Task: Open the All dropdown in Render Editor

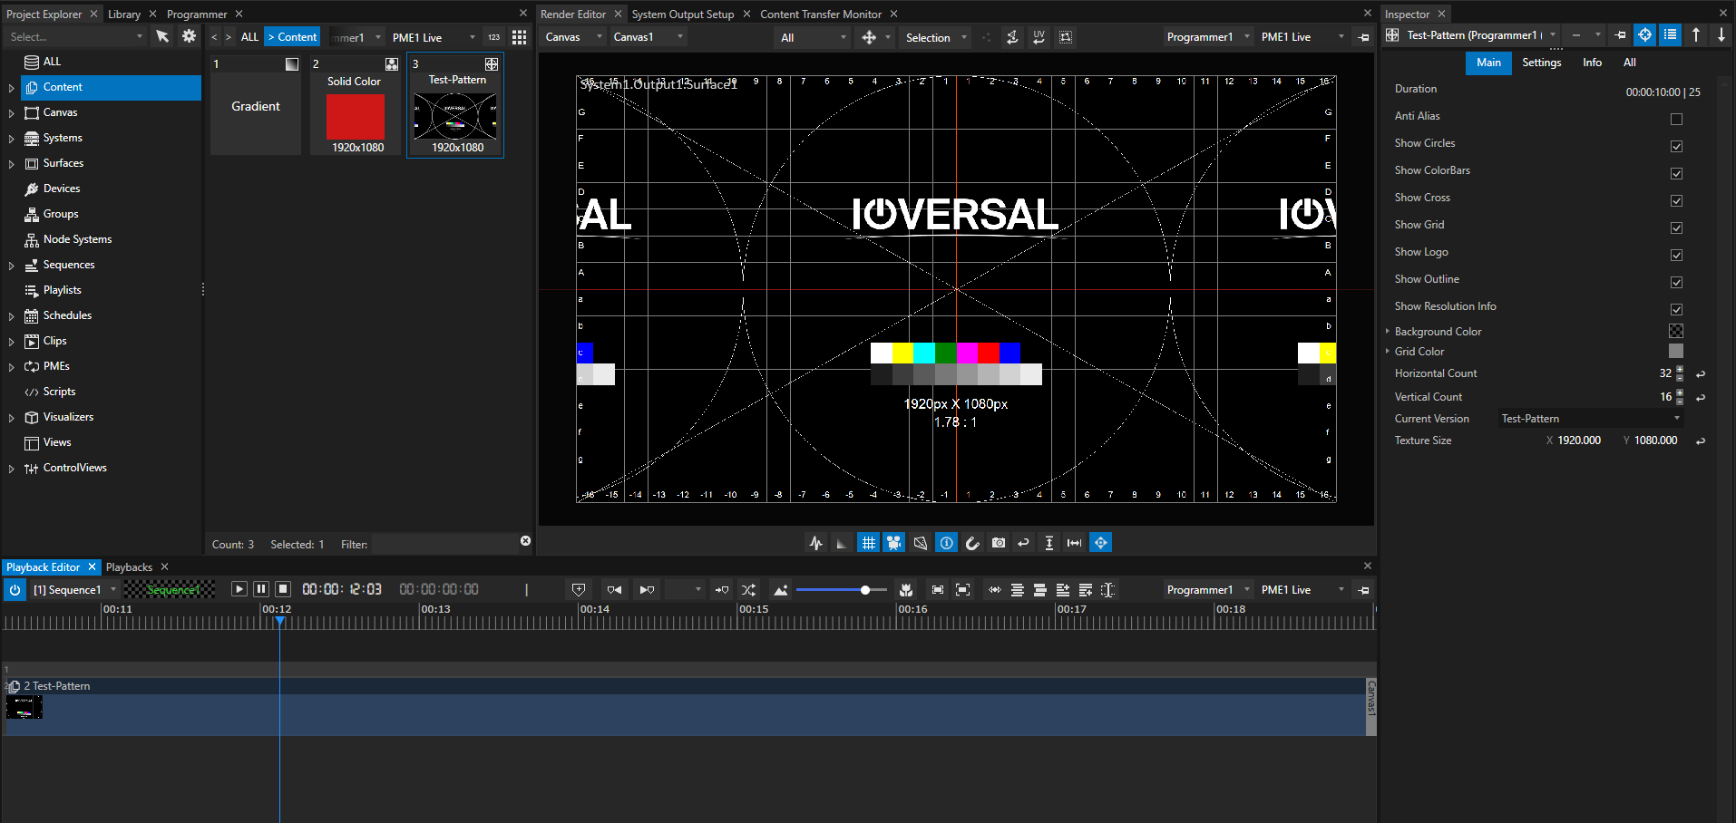Action: (814, 37)
